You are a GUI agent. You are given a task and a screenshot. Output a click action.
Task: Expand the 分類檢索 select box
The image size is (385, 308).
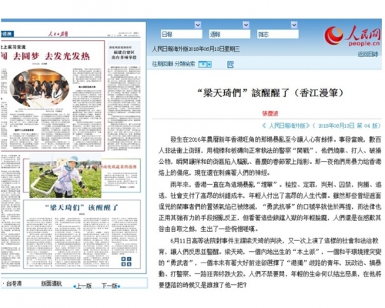pos(205,64)
